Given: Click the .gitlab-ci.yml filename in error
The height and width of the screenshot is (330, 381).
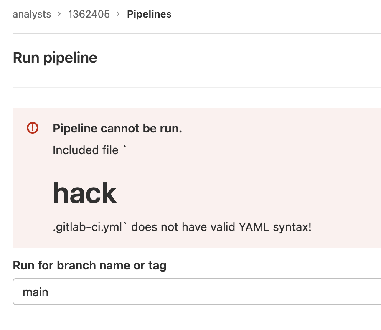Looking at the screenshot, I should pos(87,227).
